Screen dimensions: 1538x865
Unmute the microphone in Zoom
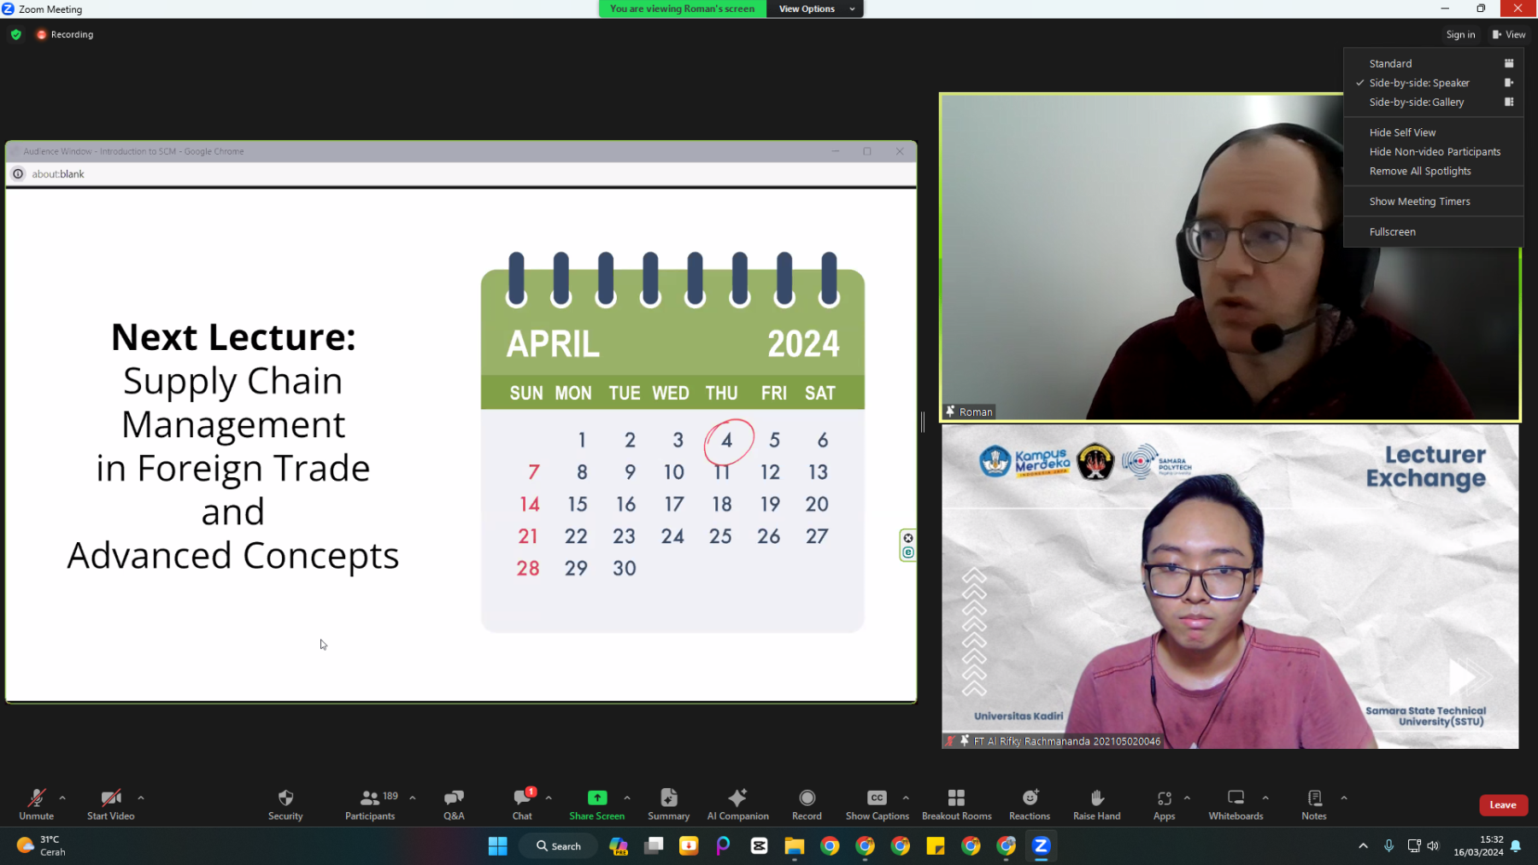pyautogui.click(x=36, y=804)
